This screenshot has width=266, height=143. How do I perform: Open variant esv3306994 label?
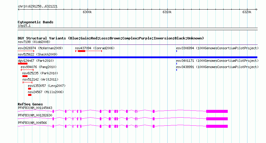coord(217,48)
